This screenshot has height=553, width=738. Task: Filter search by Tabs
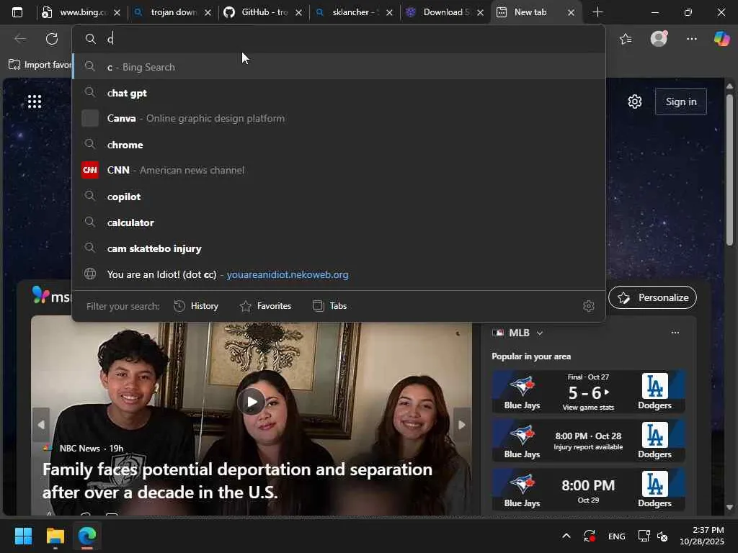[330, 306]
